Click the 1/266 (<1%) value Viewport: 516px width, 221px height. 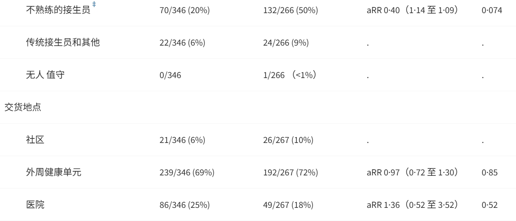(290, 75)
